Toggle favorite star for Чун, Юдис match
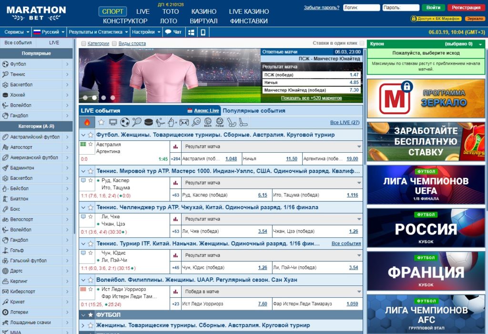This screenshot has width=488, height=334. pyautogui.click(x=91, y=253)
